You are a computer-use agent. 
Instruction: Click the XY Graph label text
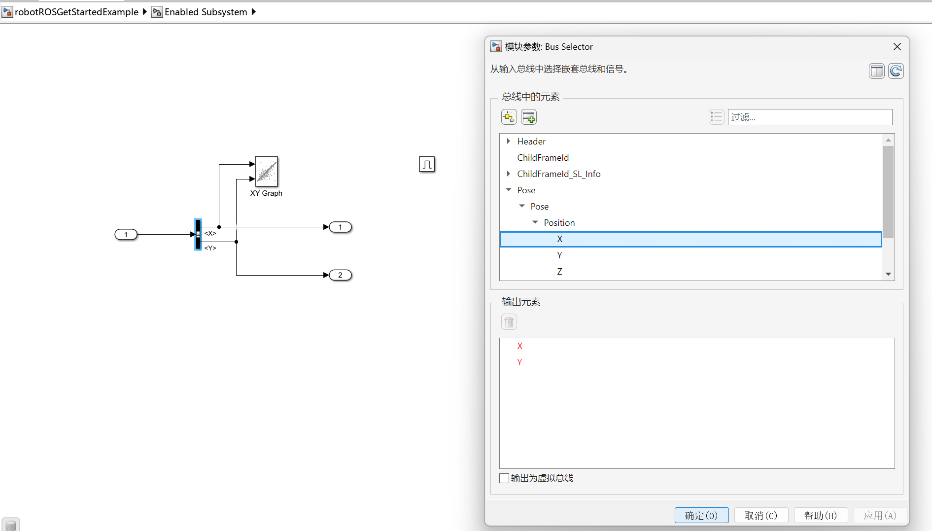[266, 193]
